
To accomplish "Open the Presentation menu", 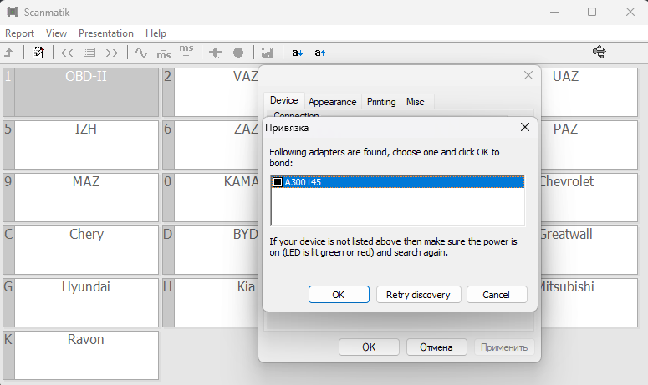I will coord(105,33).
